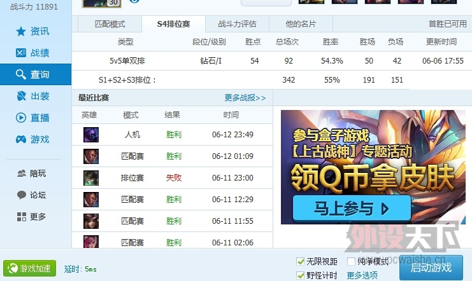Click the 更多选项 link
Image resolution: width=472 pixels, height=281 pixels.
coord(362,275)
